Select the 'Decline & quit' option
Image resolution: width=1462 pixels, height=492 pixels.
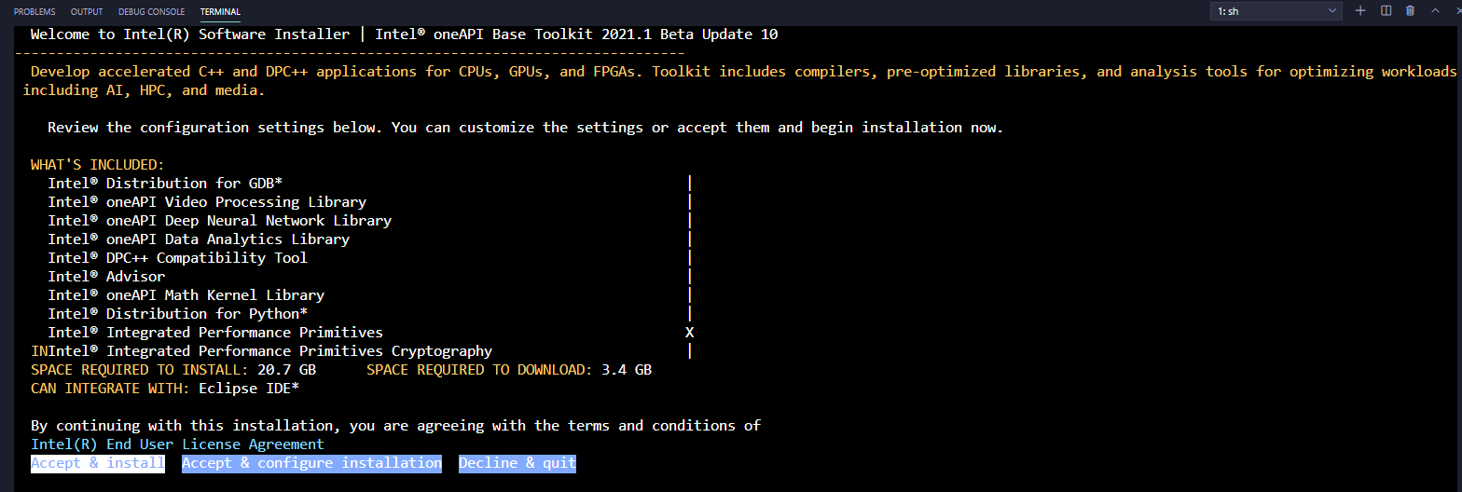coord(517,463)
